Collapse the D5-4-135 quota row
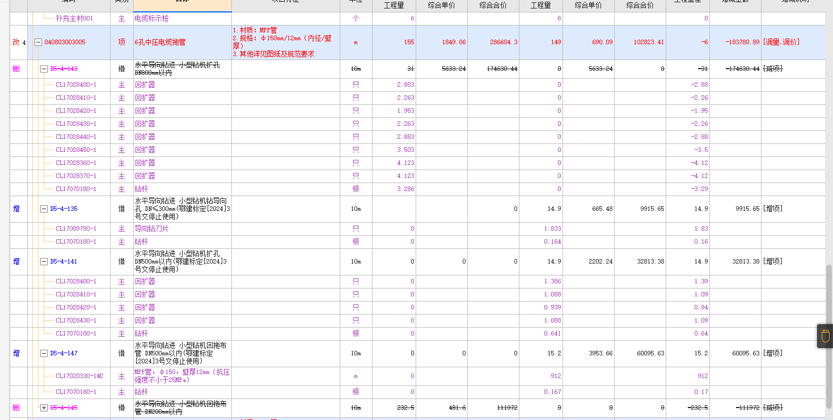Screen dimensions: 833x420 coord(44,209)
